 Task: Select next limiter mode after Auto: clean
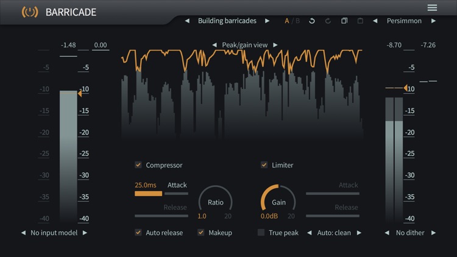tap(359, 233)
